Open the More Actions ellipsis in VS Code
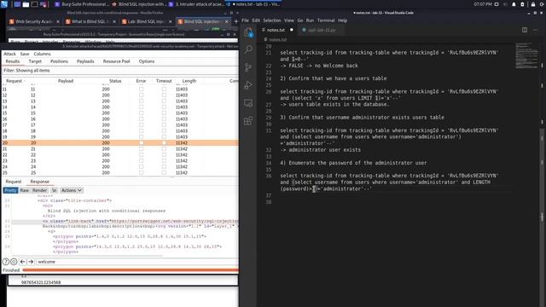Screen dimensions: 546x307 click(536, 30)
